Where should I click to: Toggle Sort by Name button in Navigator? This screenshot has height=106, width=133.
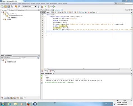click(22, 98)
